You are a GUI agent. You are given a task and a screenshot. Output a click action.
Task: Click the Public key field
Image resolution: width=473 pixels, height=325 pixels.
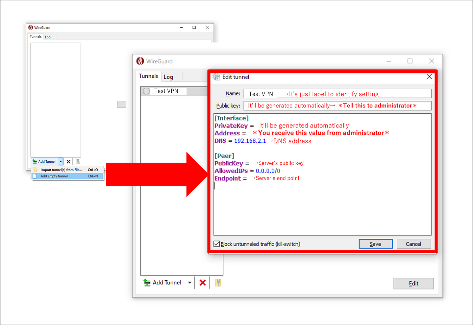pyautogui.click(x=338, y=106)
